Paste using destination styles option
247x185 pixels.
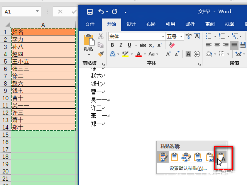point(174,157)
